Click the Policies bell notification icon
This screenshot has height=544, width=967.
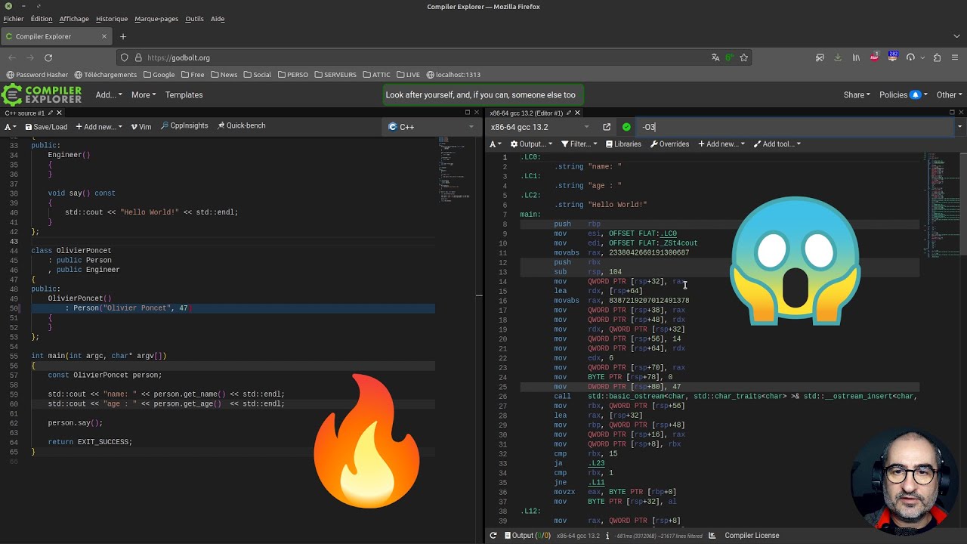[x=916, y=95]
